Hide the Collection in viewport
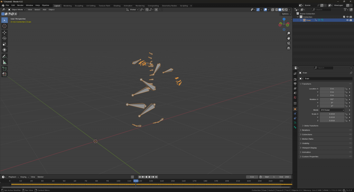The image size is (354, 192). [x=347, y=17]
